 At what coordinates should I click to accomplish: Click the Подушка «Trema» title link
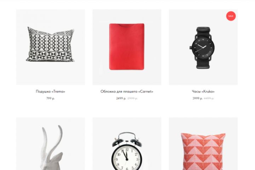pyautogui.click(x=50, y=91)
